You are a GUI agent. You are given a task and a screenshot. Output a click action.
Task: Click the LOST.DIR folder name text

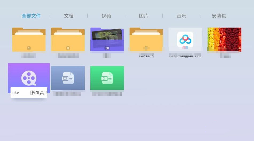[x=146, y=56]
